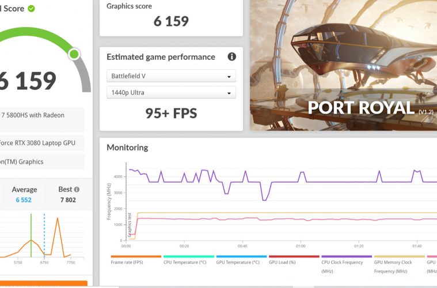Open the Battlefield V game dropdown

[x=171, y=76]
